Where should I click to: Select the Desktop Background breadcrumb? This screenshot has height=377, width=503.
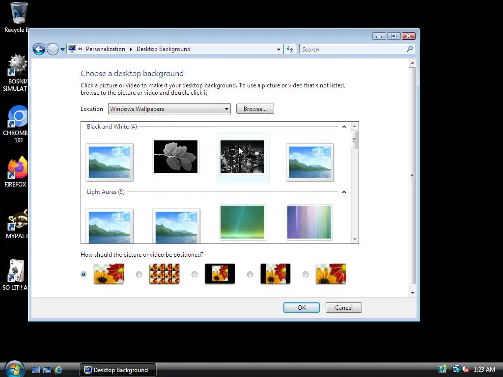(163, 49)
